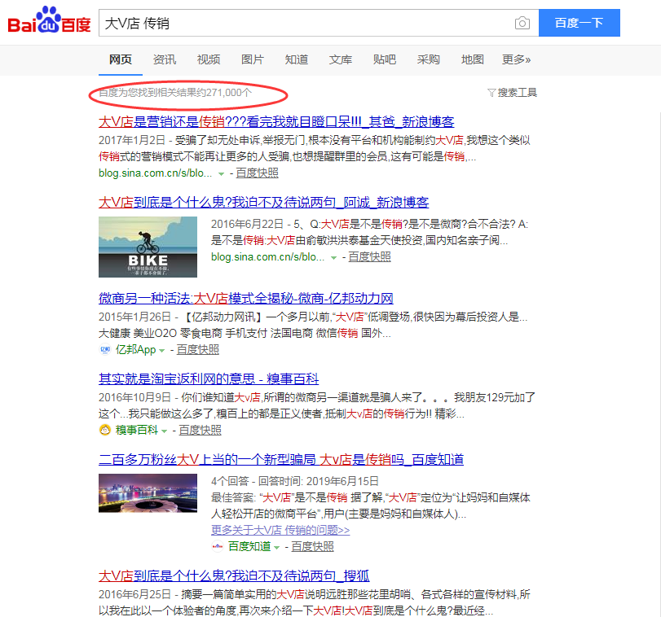Screen dimensions: 661x617
Task: Expand dropdown arrow next to 百度知道
Action: point(276,547)
